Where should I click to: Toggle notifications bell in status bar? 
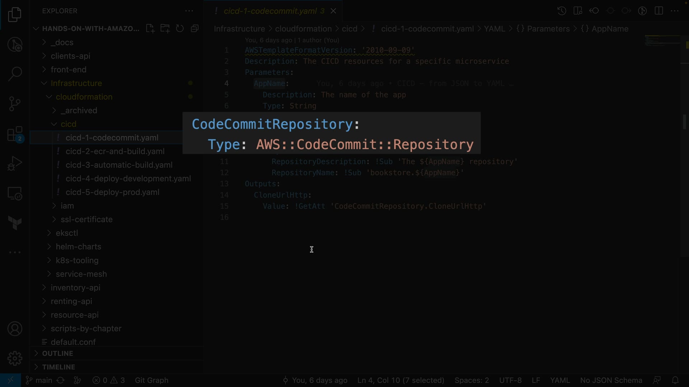point(675,380)
